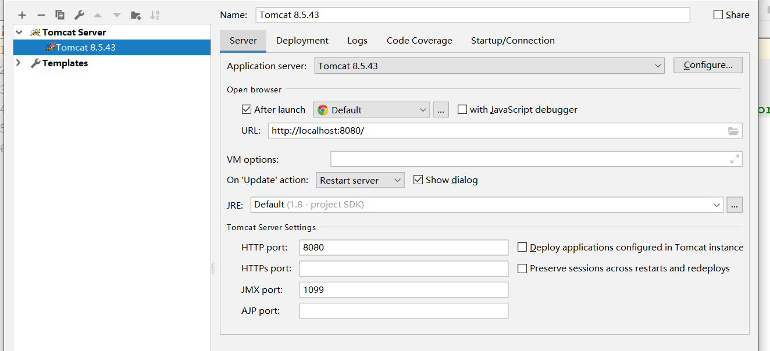Enable with JavaScript debugger checkbox
This screenshot has width=770, height=351.
(x=462, y=109)
